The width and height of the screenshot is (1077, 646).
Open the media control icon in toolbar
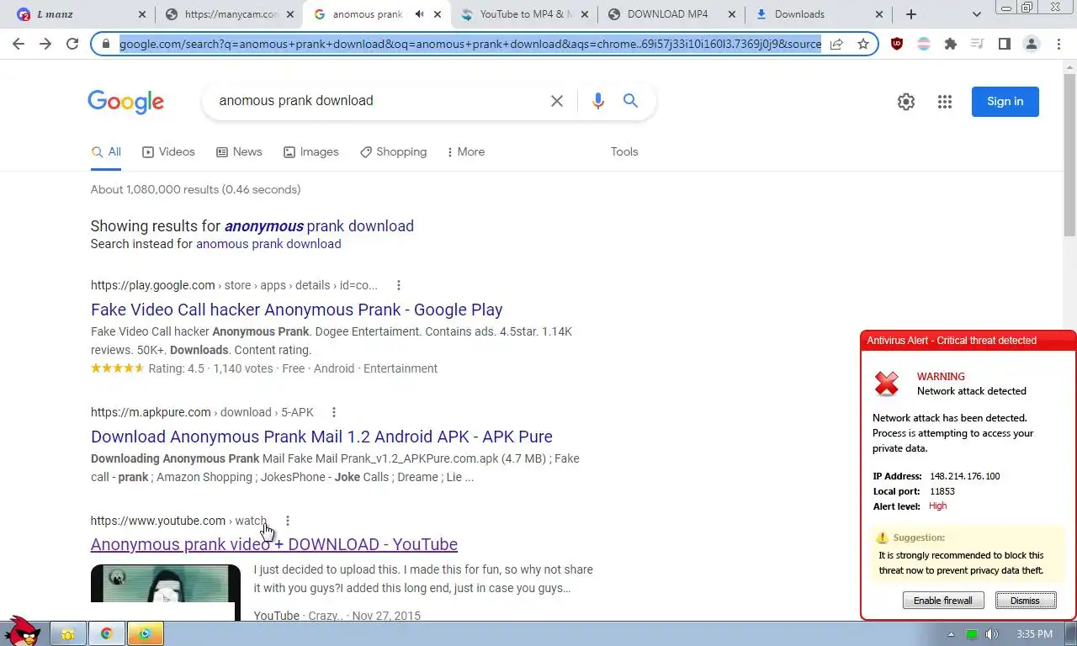coord(977,44)
